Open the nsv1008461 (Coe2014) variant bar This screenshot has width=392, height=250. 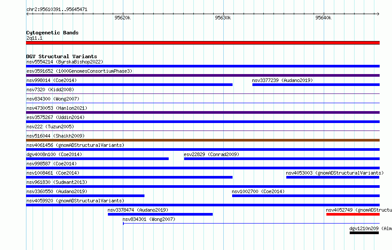[129, 177]
